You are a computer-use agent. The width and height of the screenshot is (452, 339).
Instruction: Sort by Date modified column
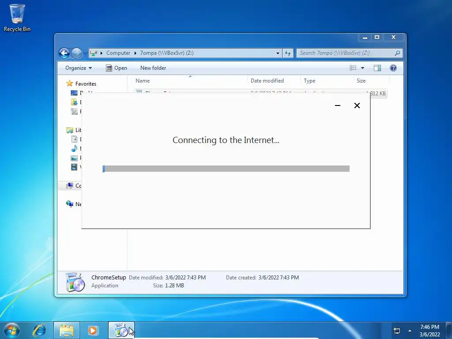274,81
